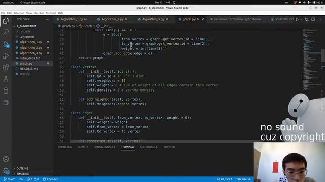Click the eye watch icon in status bar
Viewport: 325px width, 182px height.
[21, 179]
